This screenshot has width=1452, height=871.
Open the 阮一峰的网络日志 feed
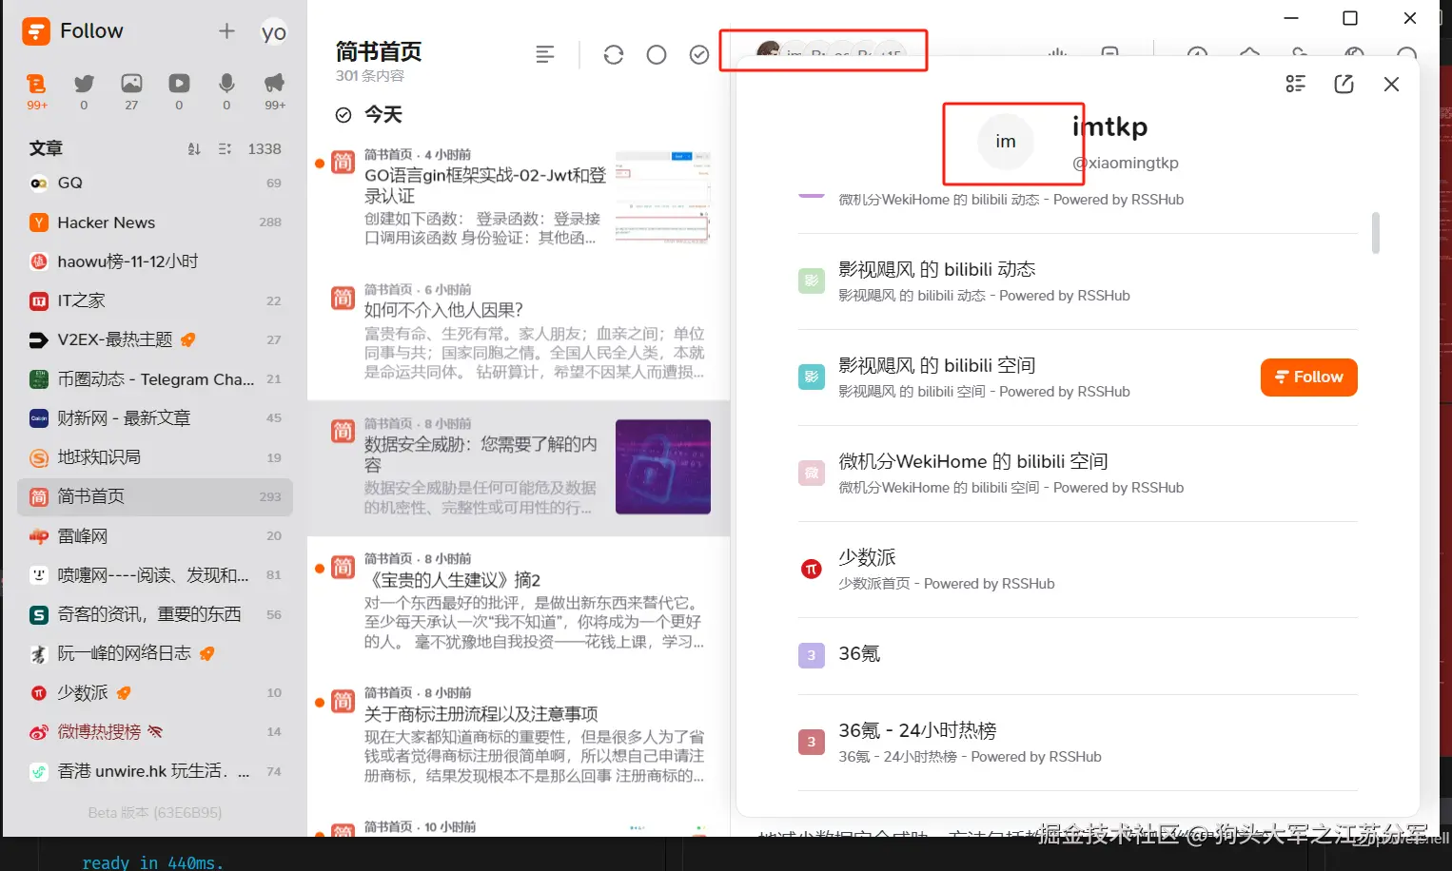point(155,653)
